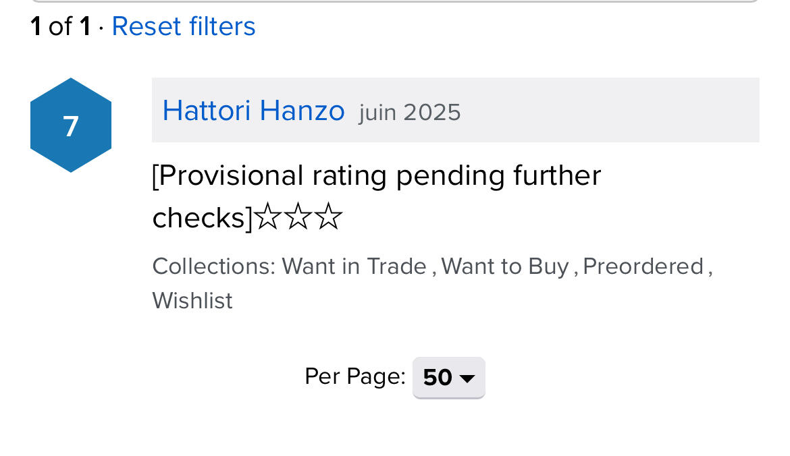This screenshot has height=456, width=790.
Task: Open the Per Page 50 dropdown
Action: tap(448, 377)
